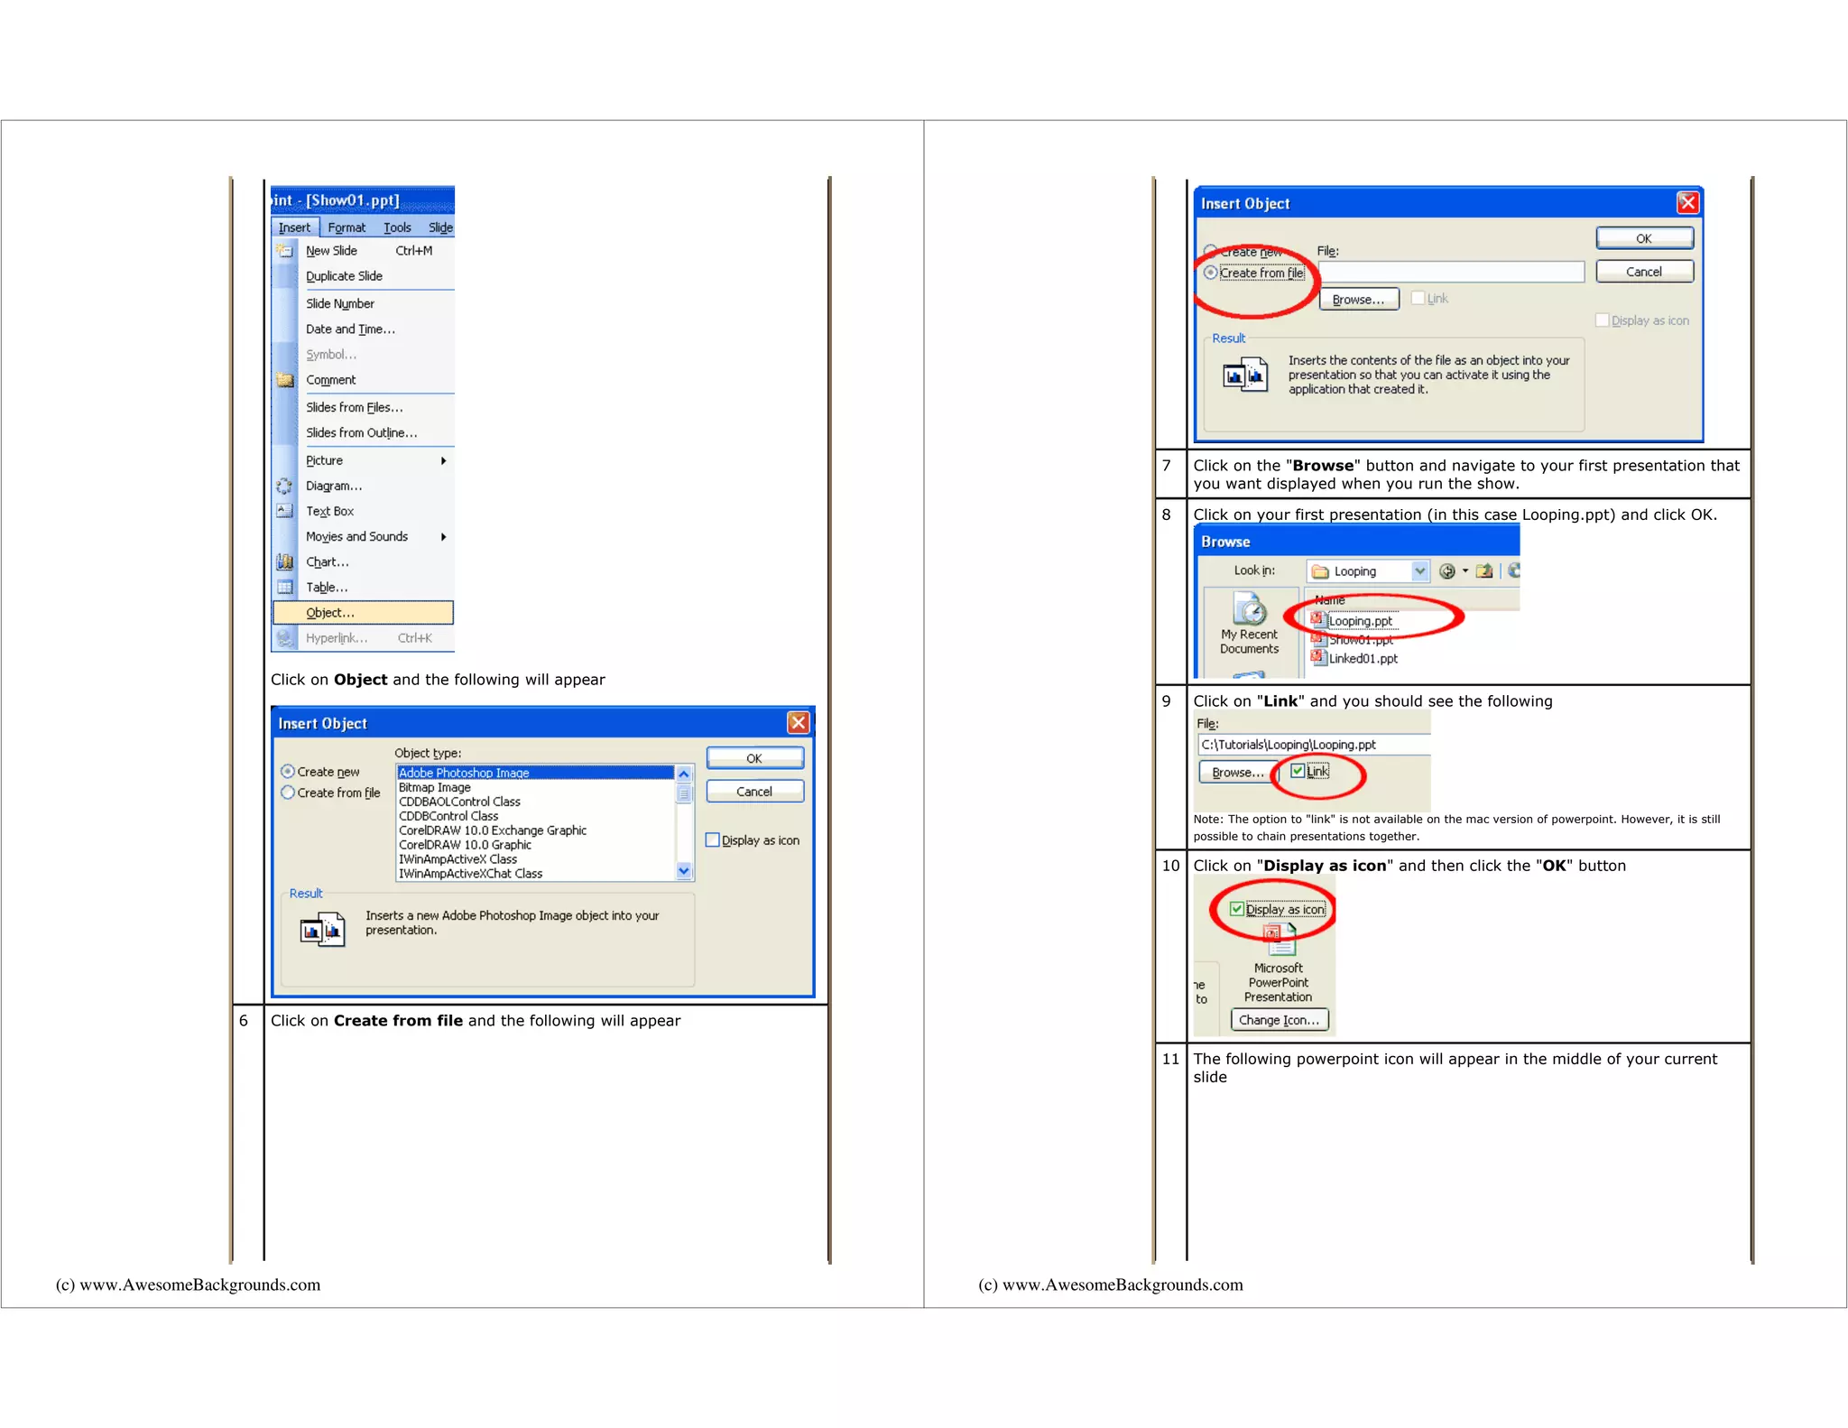Open the Format menu
The height and width of the screenshot is (1428, 1848).
(346, 227)
